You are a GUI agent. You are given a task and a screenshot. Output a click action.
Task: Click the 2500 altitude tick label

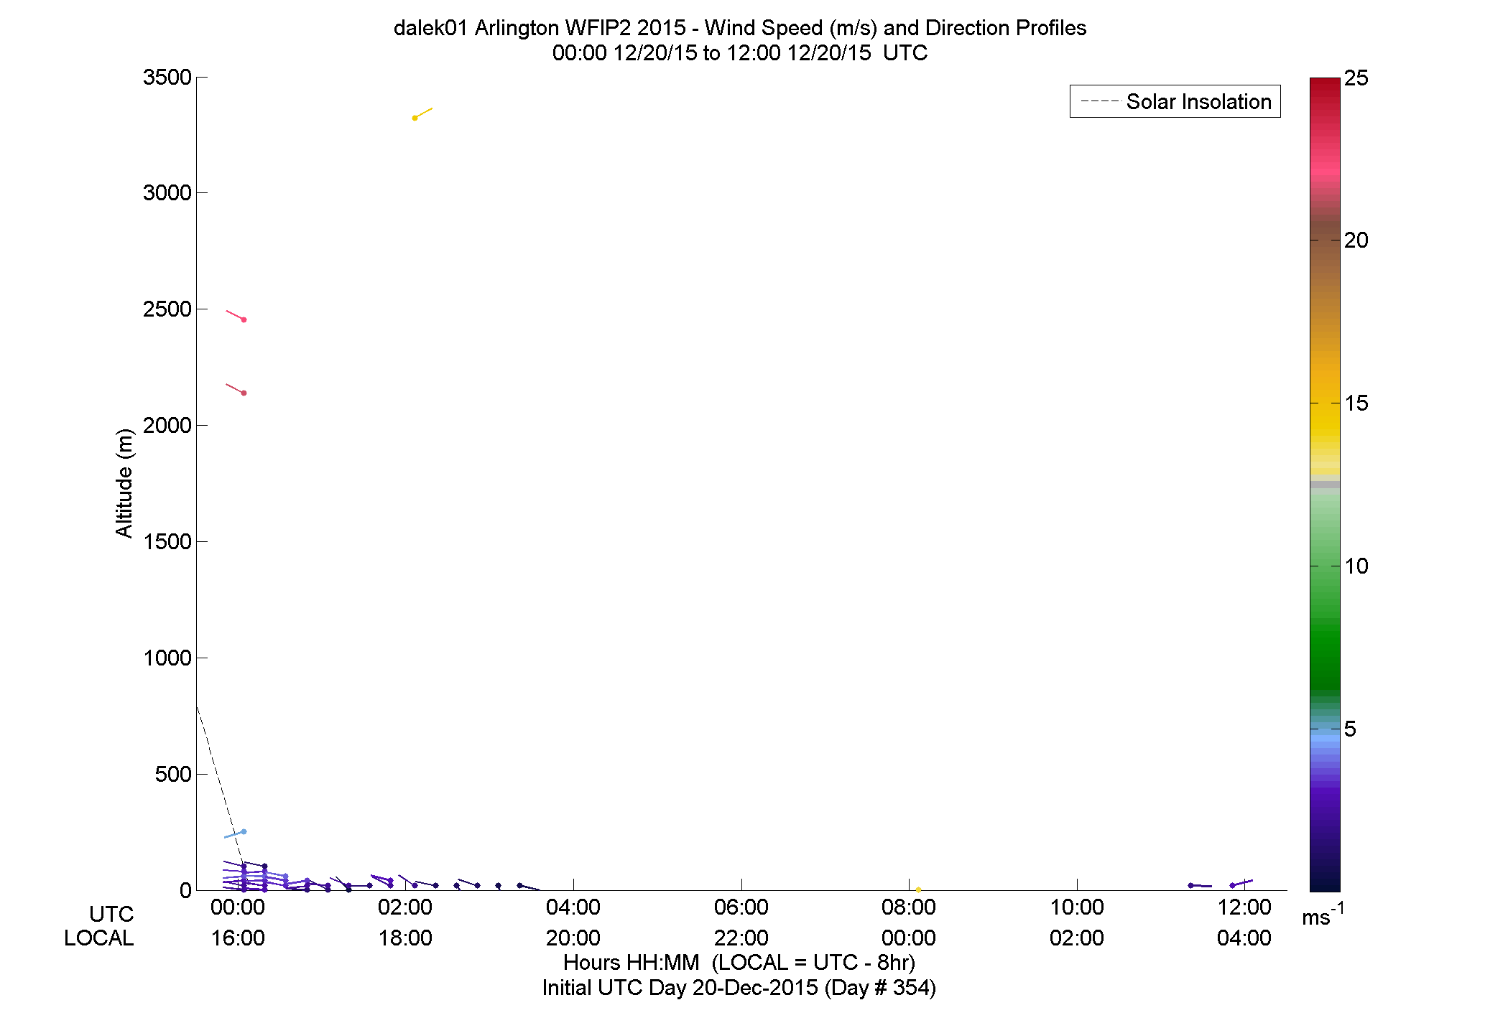click(x=167, y=309)
